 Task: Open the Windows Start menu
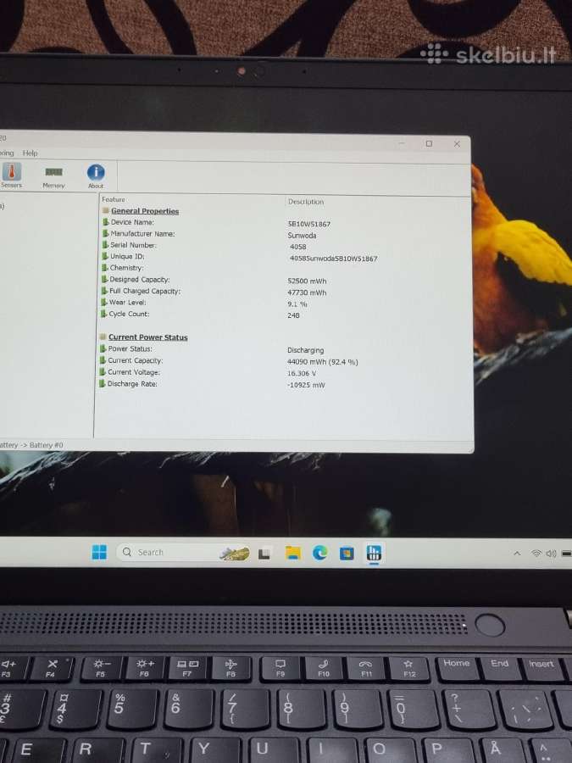pos(99,552)
